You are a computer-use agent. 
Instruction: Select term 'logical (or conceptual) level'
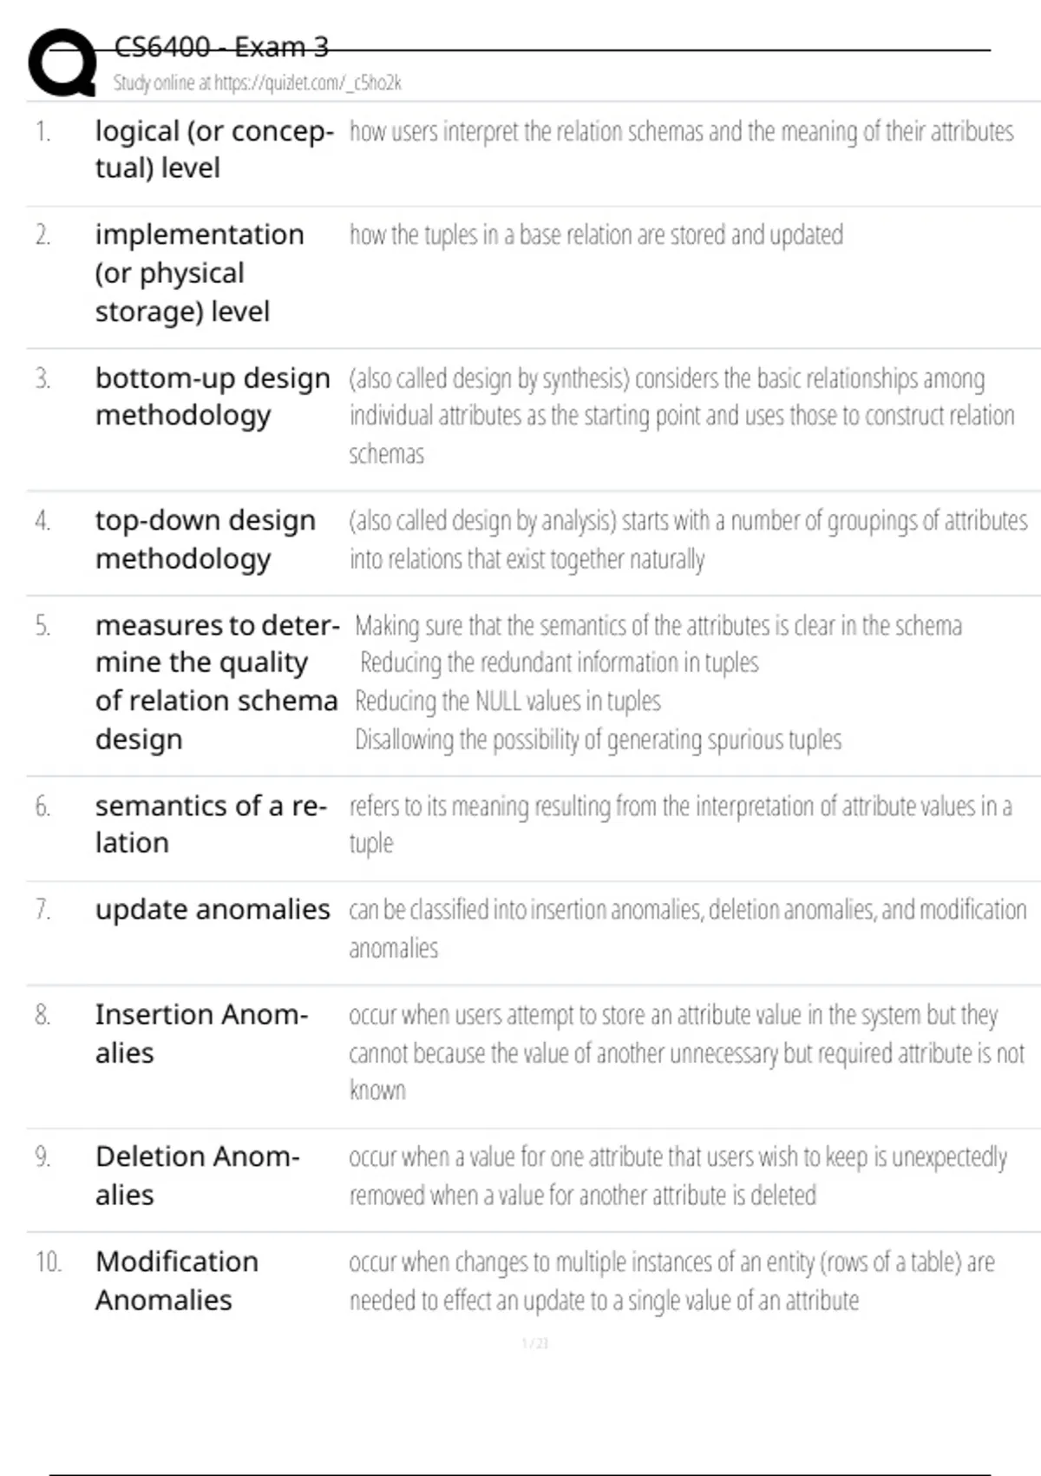213,149
